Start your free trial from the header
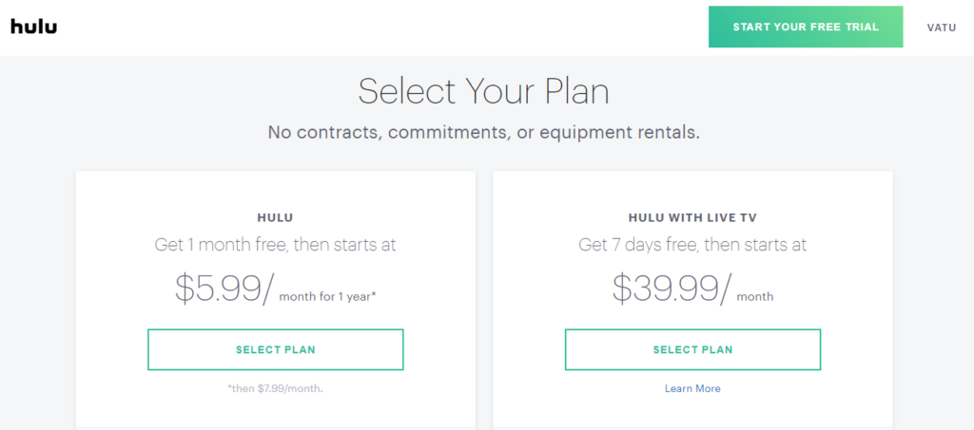Screen dimensions: 974x430 pos(806,27)
